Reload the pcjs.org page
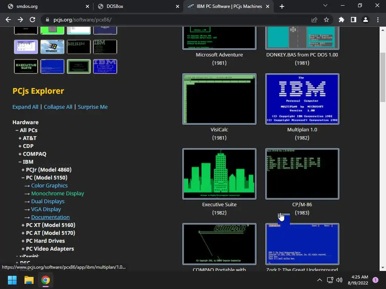This screenshot has width=386, height=289. 32,20
